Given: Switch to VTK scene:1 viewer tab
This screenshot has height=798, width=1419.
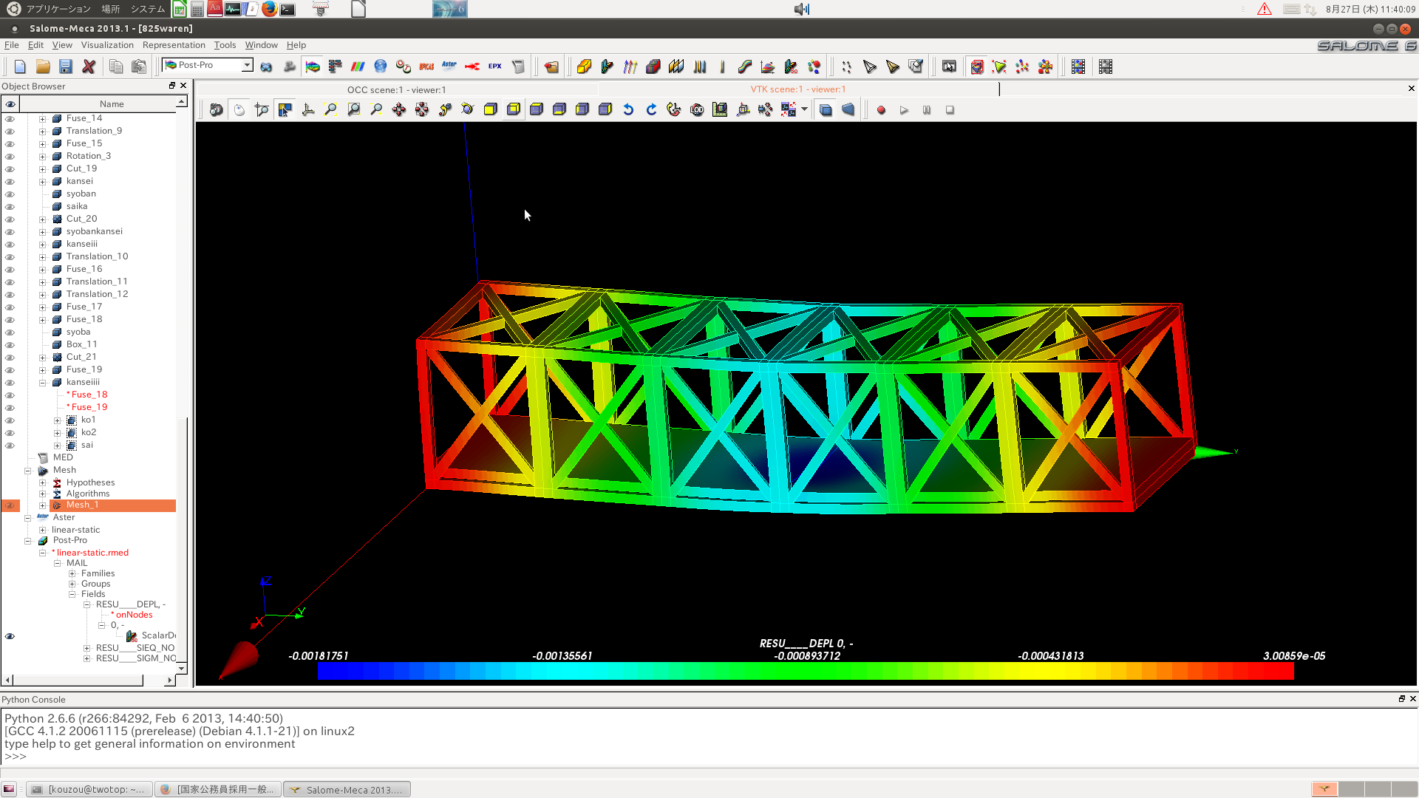Looking at the screenshot, I should coord(798,89).
